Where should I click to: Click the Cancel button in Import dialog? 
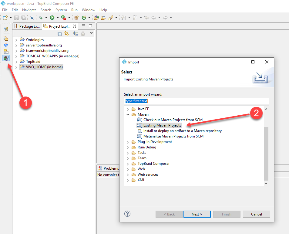[256, 214]
